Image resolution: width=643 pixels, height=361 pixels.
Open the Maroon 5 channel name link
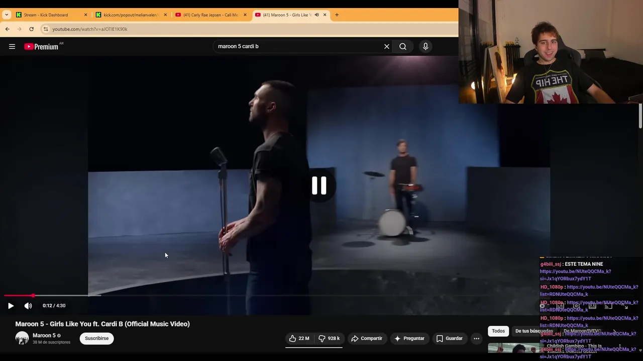pos(44,335)
